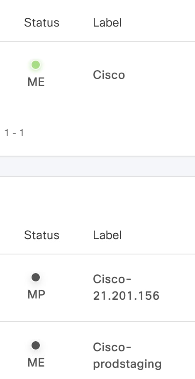Image resolution: width=195 pixels, height=379 pixels.
Task: Sort by Label in the top table
Action: [107, 22]
